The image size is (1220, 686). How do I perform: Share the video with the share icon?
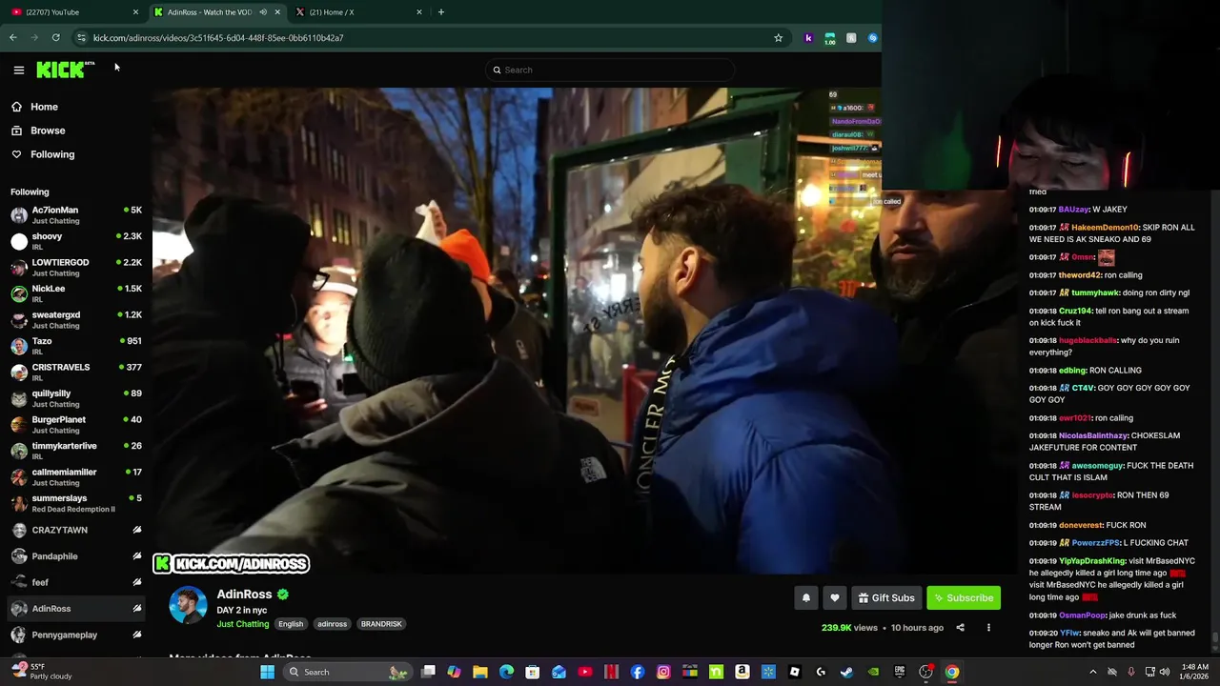point(960,628)
